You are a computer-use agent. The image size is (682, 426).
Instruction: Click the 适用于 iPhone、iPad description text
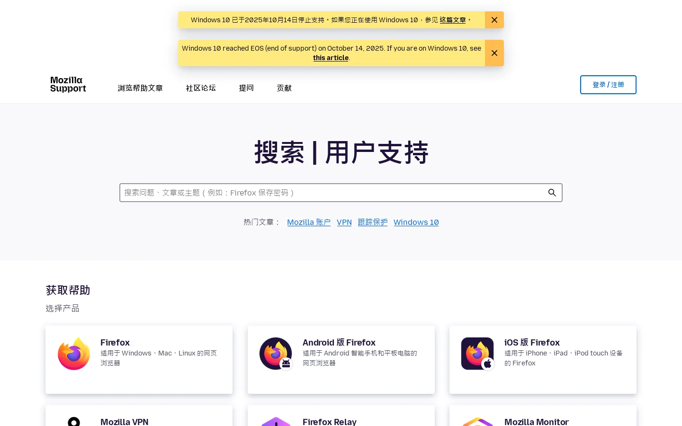click(x=564, y=358)
